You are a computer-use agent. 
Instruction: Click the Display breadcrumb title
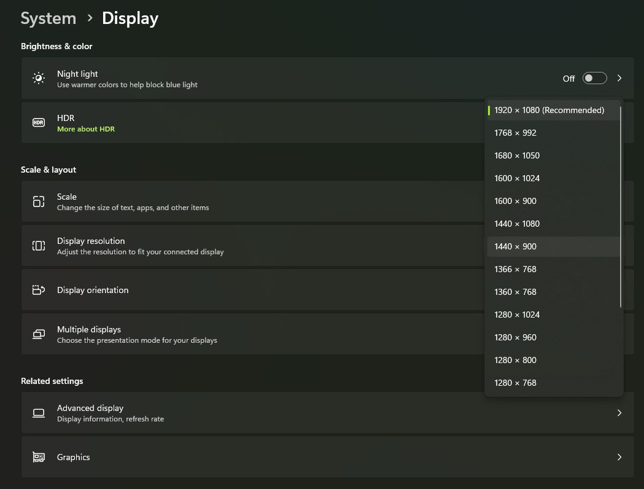click(x=130, y=18)
